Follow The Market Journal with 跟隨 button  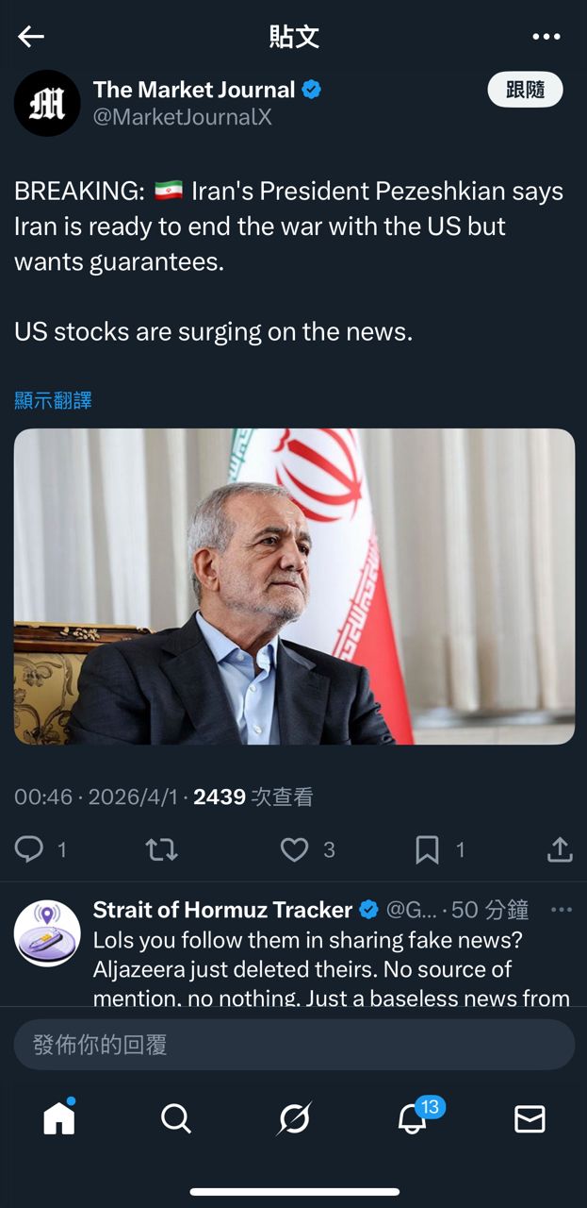pyautogui.click(x=525, y=90)
